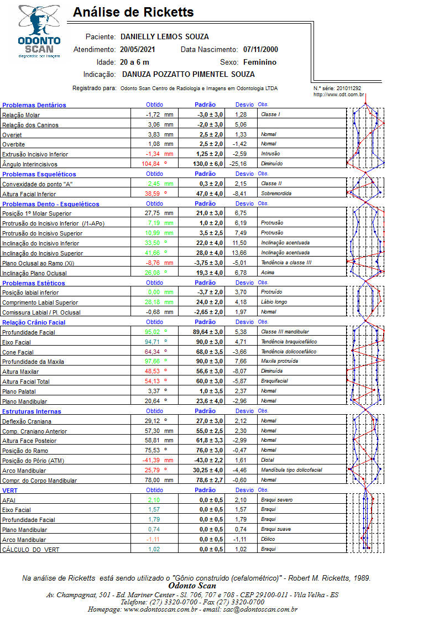Click the Padrão header in Problemas Dentários
Screen dimensions: 439x621
(x=205, y=105)
